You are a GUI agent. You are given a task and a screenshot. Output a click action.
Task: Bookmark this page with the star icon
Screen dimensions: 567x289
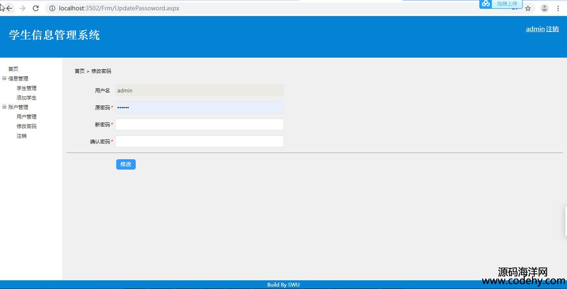pos(528,8)
